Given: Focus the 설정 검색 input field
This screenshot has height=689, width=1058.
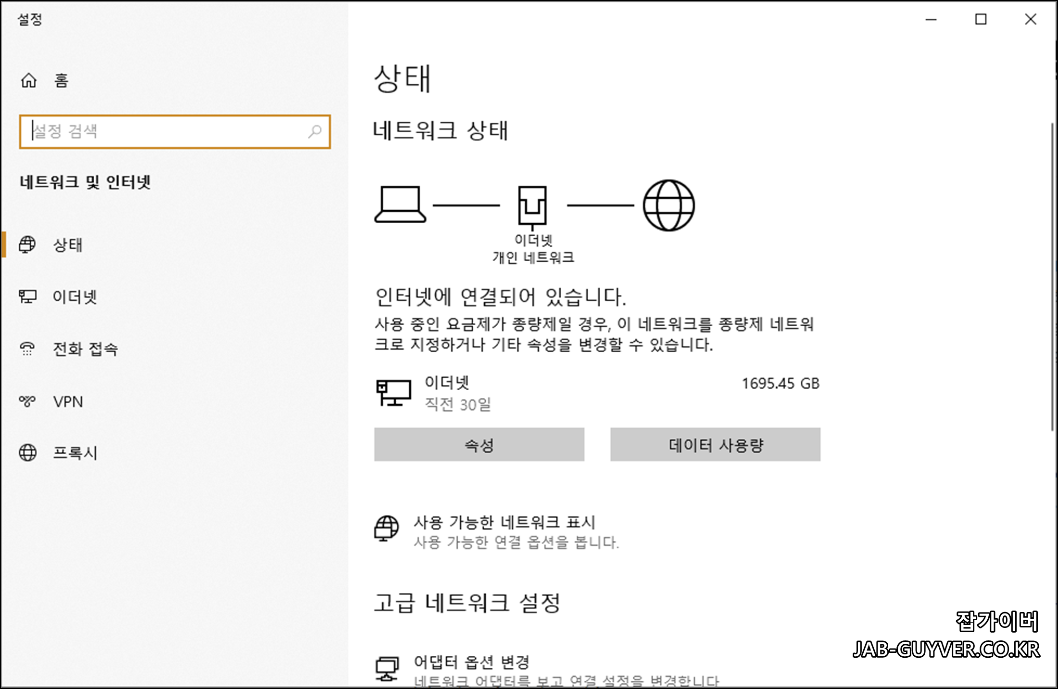Looking at the screenshot, I should (x=164, y=131).
